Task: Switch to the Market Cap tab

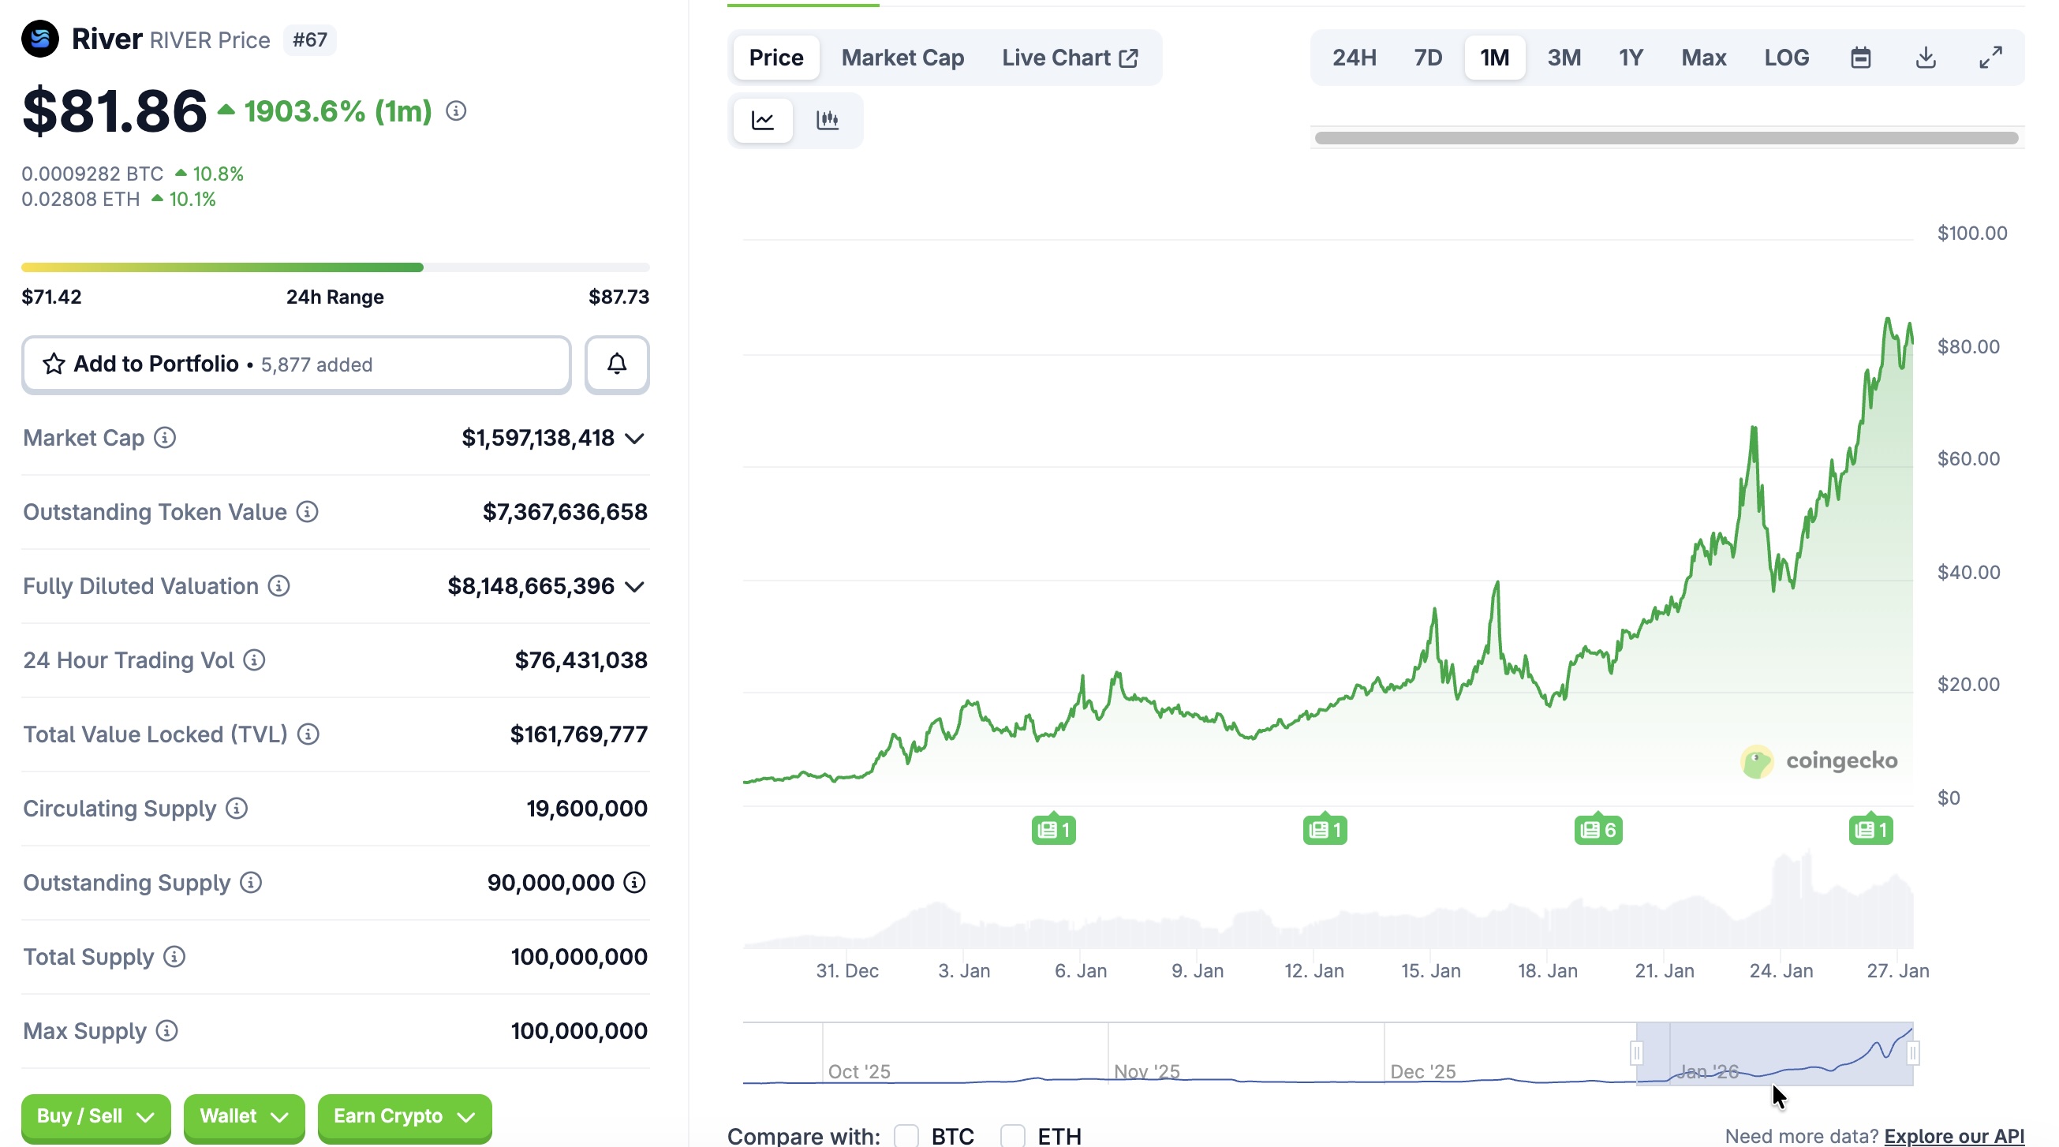Action: pyautogui.click(x=902, y=58)
